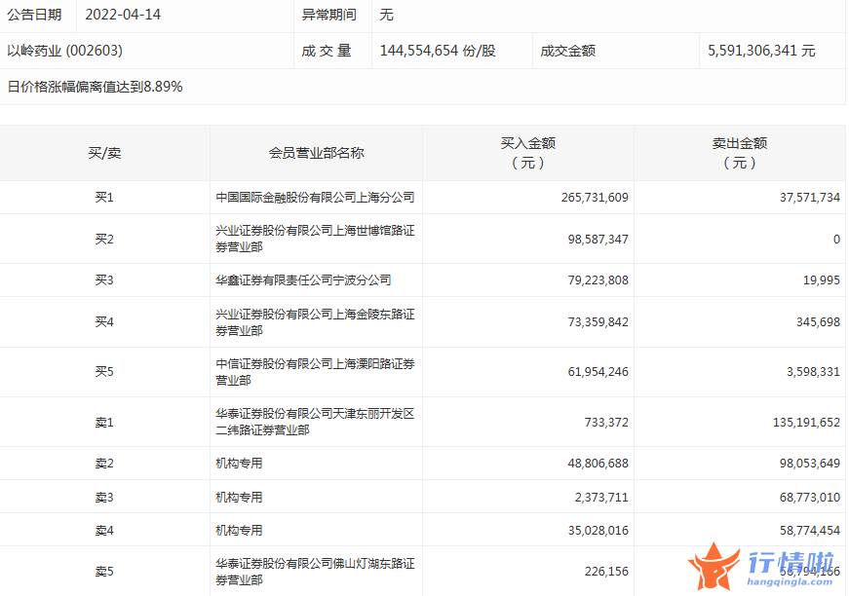Select the 买3 row label
Viewport: 849px width, 596px height.
click(x=104, y=280)
